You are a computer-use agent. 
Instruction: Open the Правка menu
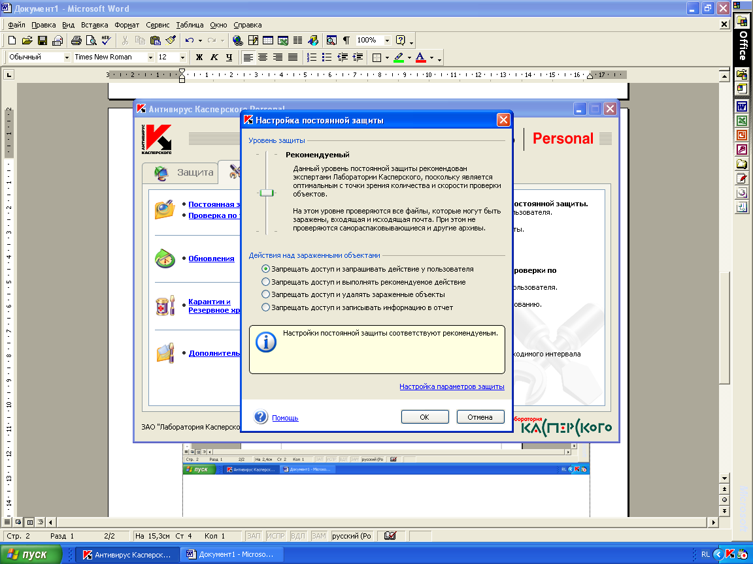44,25
